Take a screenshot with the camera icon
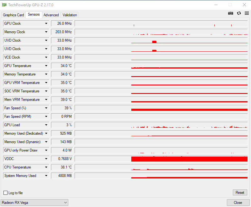 231,13
